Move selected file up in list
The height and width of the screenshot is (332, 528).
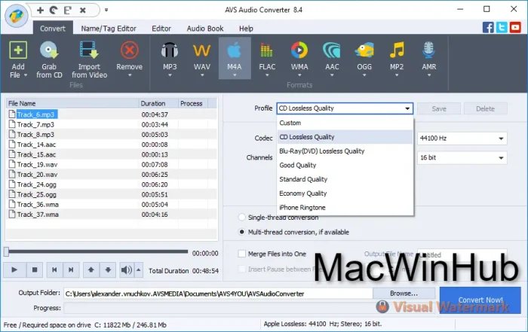pos(91,270)
